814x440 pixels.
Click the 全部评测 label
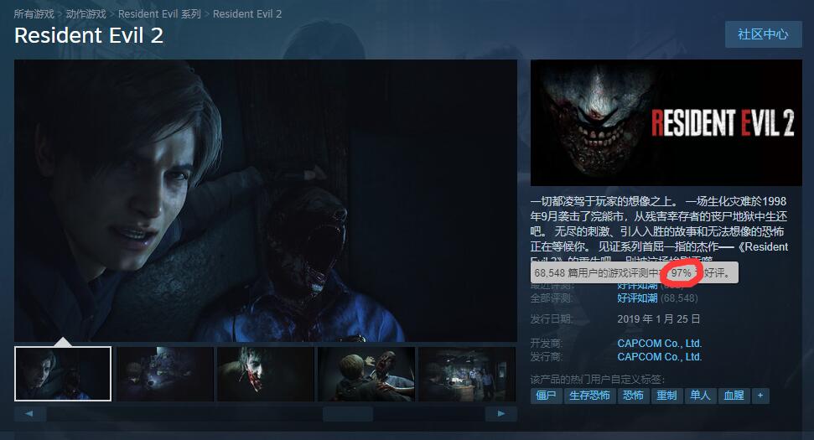click(552, 298)
